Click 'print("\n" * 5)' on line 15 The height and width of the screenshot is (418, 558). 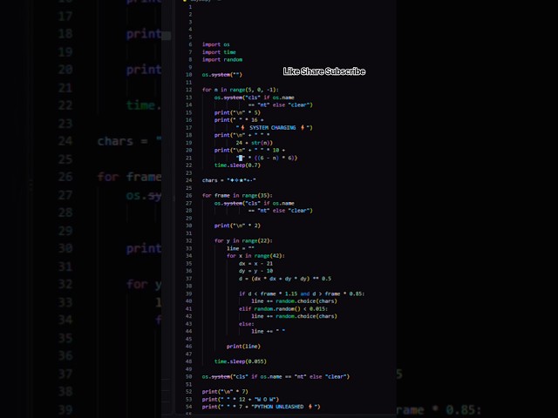tap(237, 112)
